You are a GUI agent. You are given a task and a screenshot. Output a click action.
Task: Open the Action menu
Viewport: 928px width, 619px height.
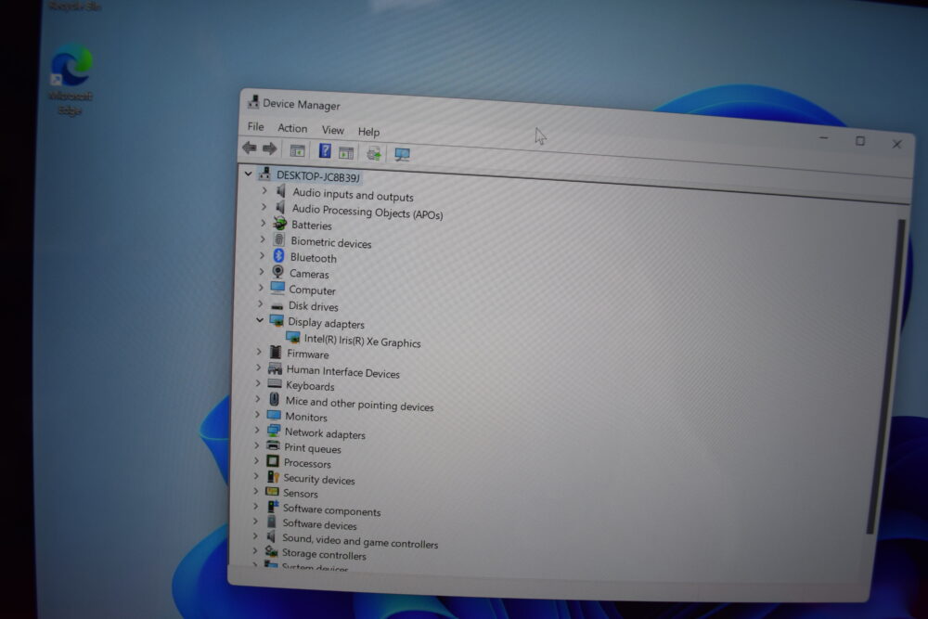(x=292, y=128)
